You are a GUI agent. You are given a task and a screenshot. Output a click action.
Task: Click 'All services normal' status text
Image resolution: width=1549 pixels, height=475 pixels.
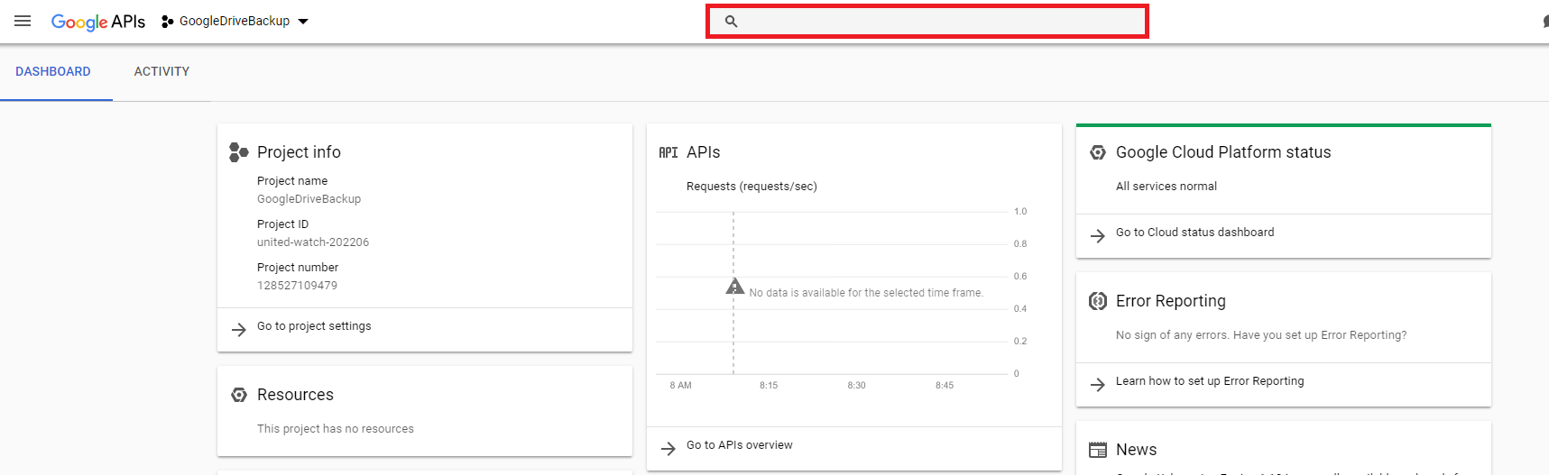tap(1166, 187)
